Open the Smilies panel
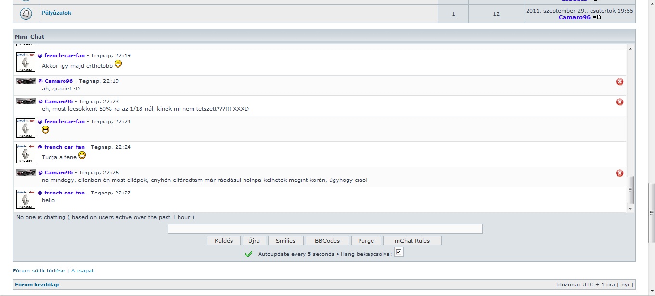 [x=286, y=241]
